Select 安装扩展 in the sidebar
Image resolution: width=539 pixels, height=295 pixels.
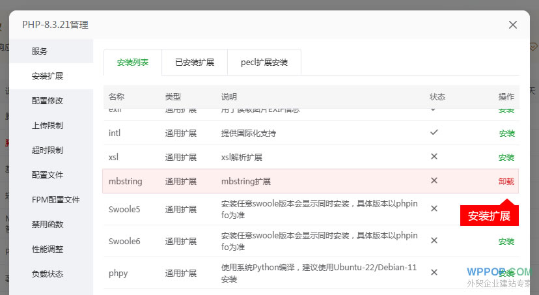[x=51, y=76]
